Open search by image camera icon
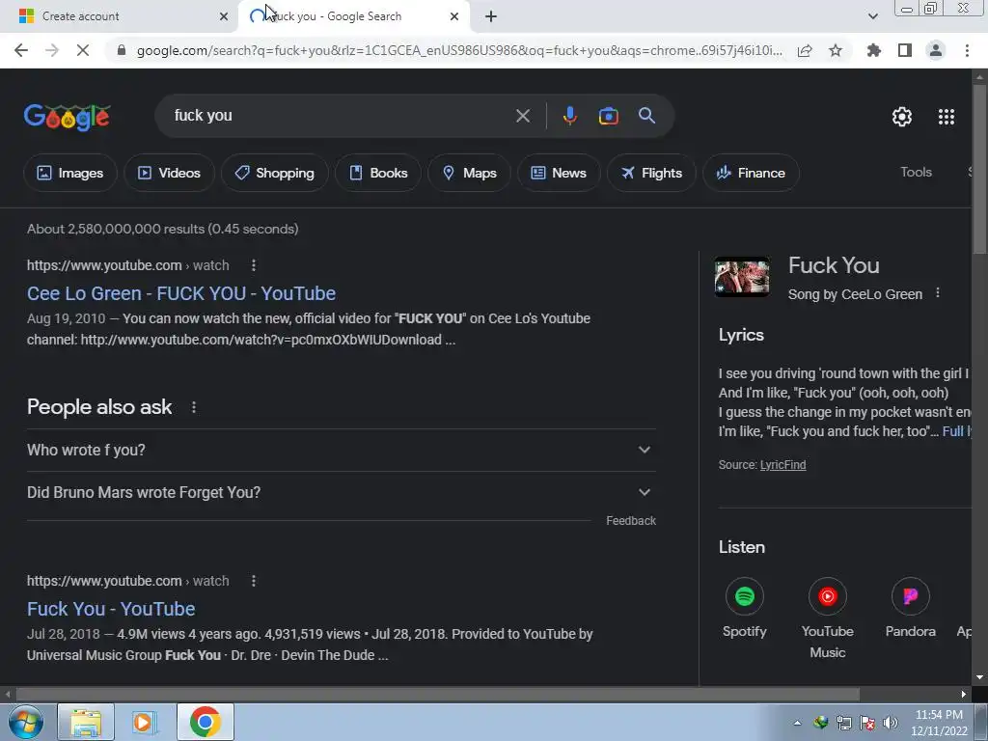 click(x=608, y=116)
